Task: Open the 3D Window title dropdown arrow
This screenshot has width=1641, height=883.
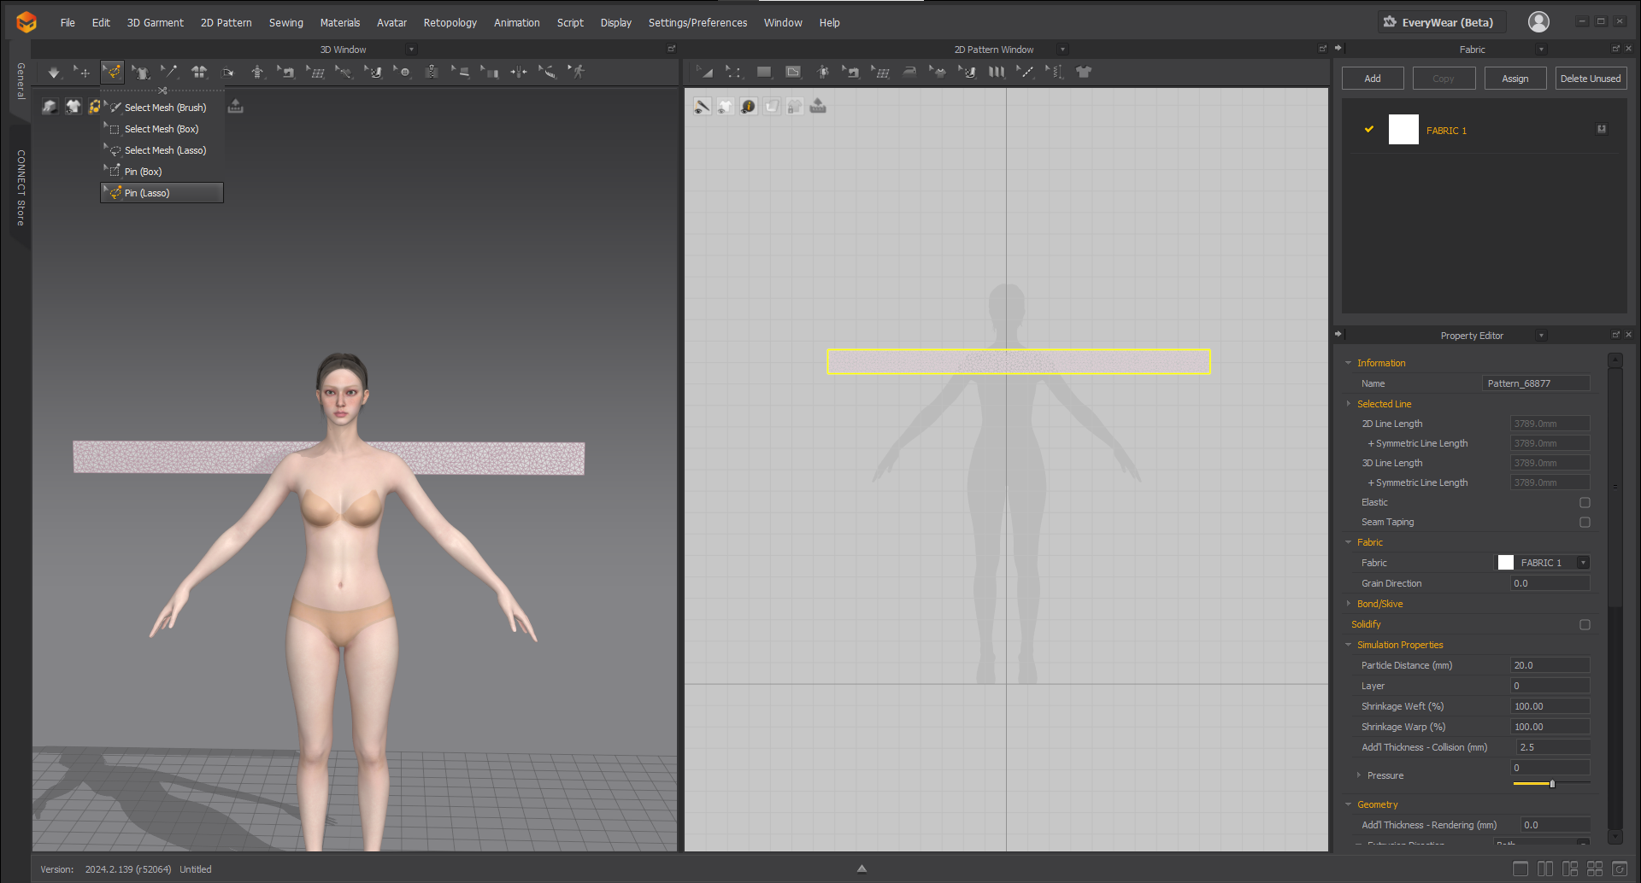Action: pos(411,50)
